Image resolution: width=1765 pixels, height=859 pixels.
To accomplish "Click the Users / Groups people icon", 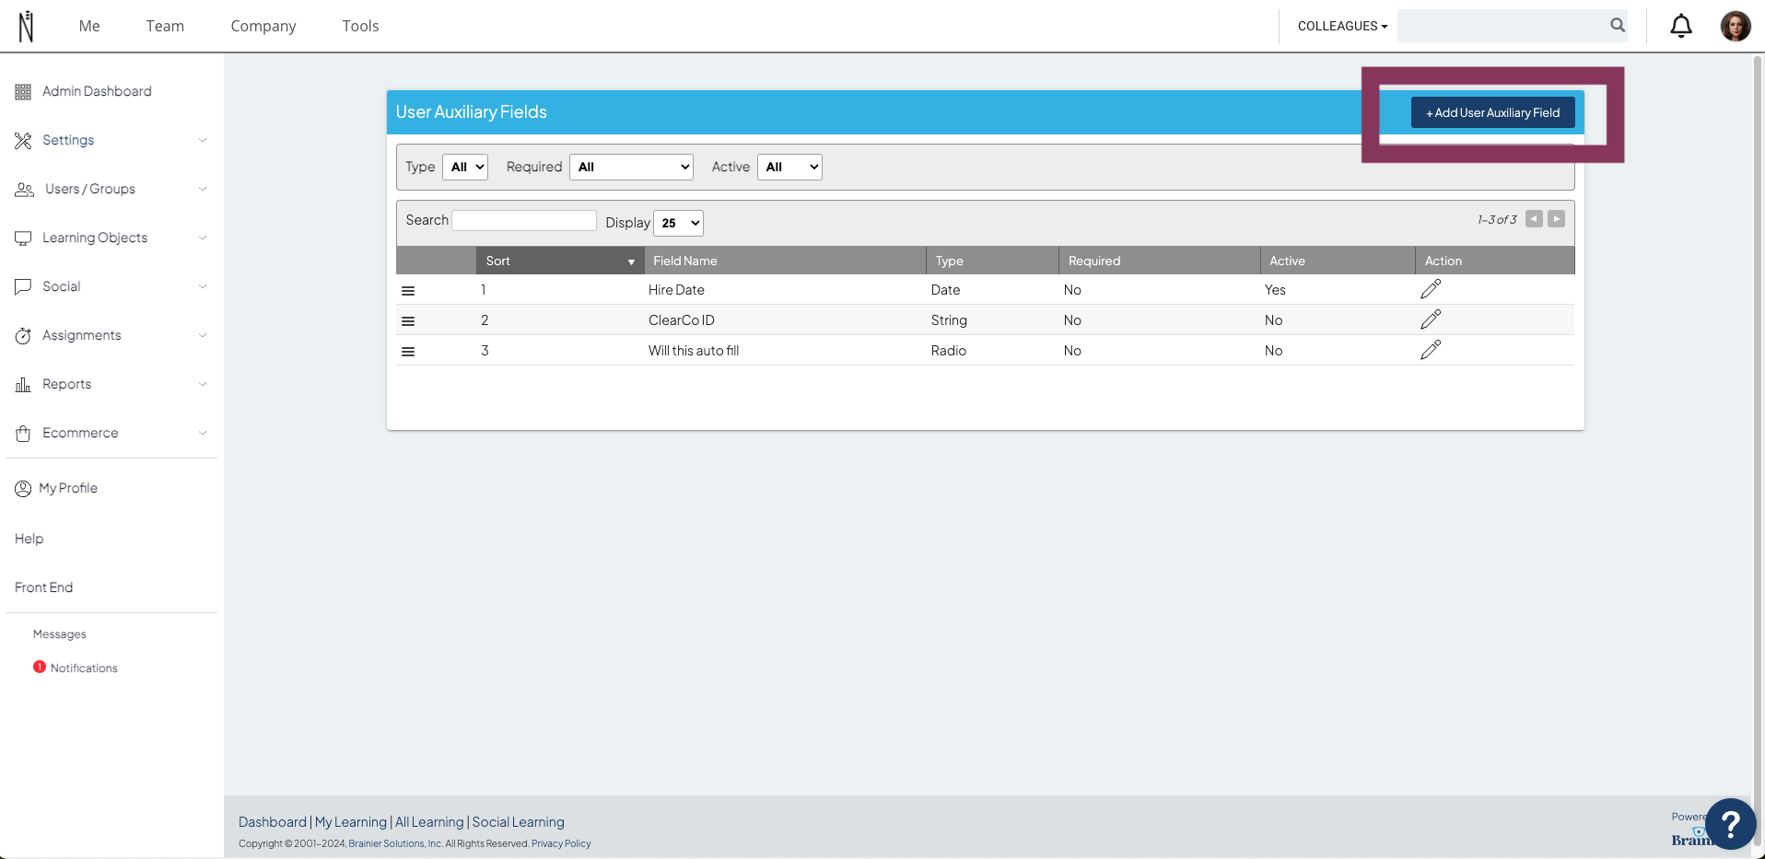I will (25, 190).
